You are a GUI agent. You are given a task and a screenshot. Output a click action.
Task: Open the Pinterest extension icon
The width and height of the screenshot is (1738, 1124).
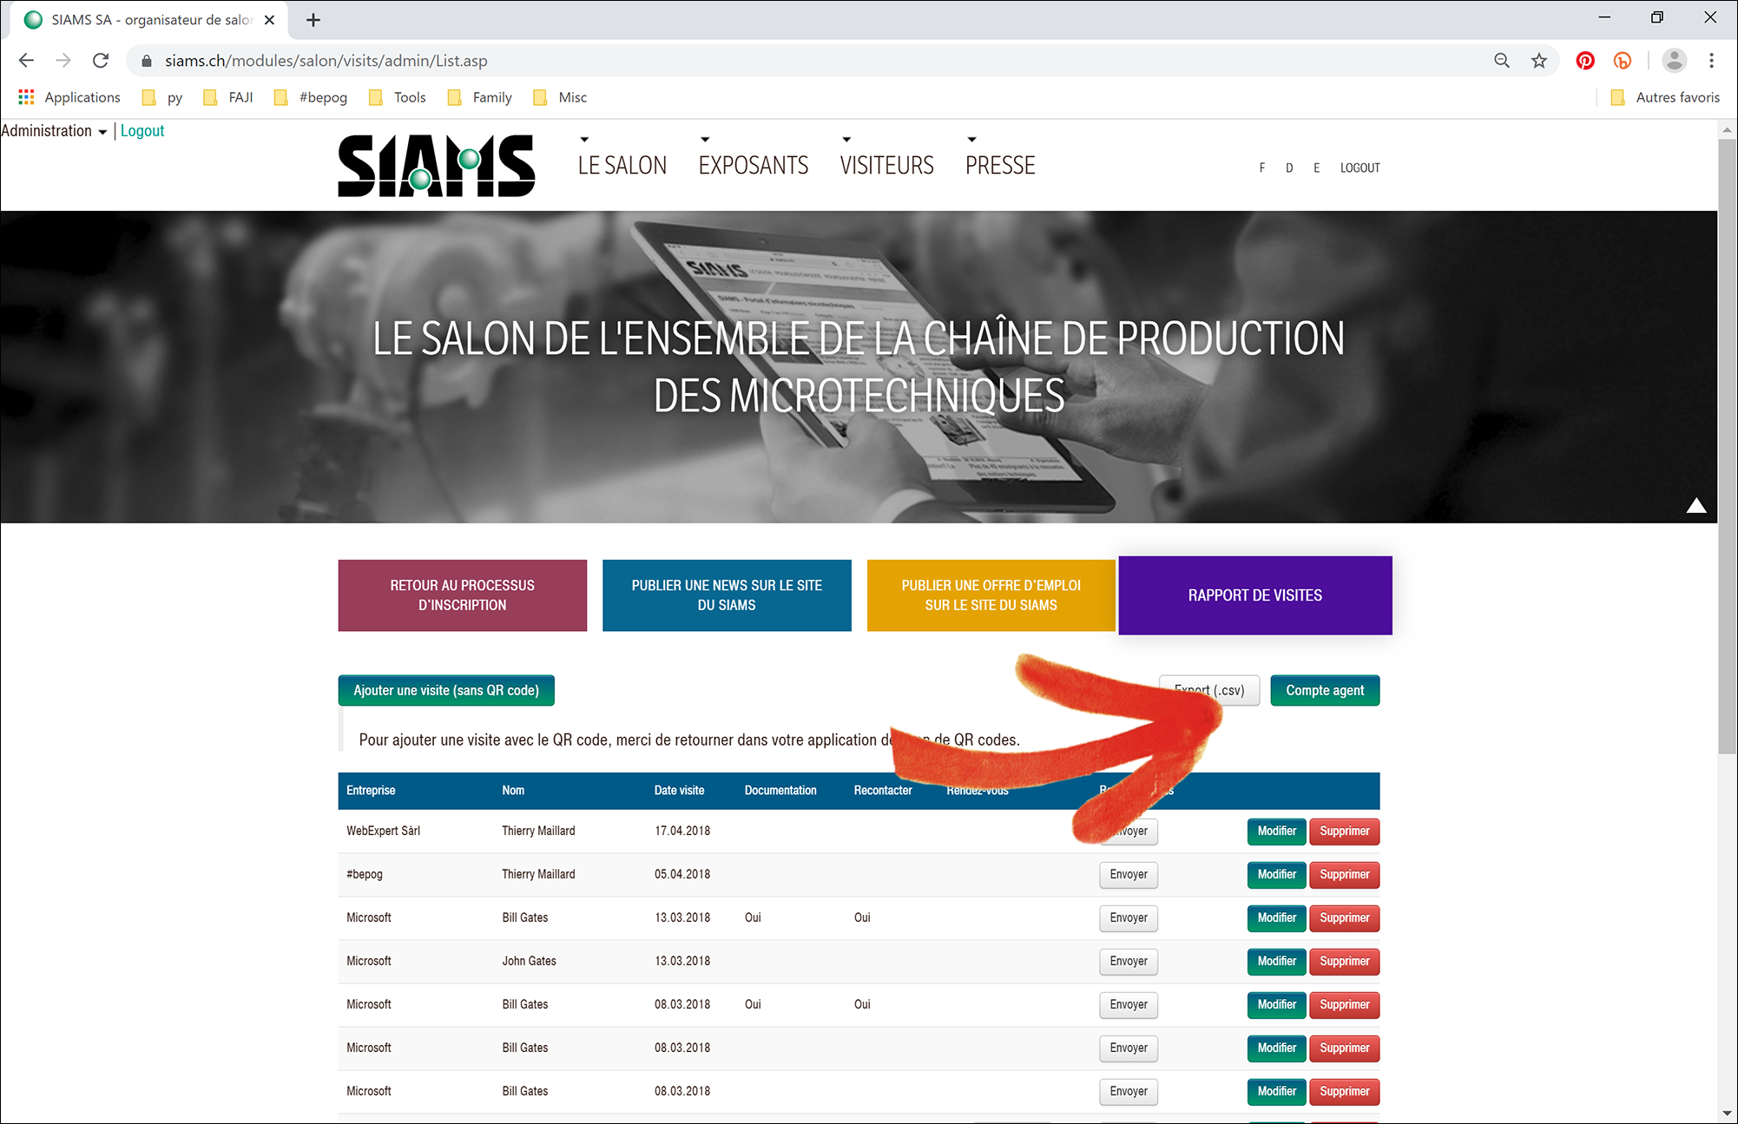pyautogui.click(x=1585, y=61)
